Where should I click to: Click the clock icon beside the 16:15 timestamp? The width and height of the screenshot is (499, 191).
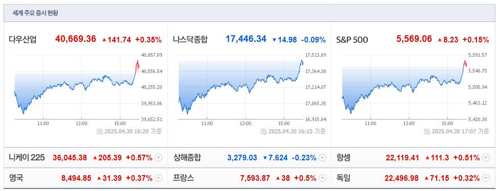coord(263,131)
